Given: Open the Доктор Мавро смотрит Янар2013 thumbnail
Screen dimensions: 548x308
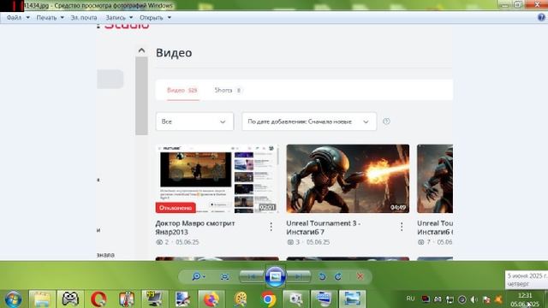Looking at the screenshot, I should tap(217, 179).
